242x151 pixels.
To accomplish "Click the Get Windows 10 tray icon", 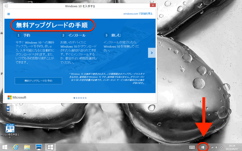I will pos(203,147).
